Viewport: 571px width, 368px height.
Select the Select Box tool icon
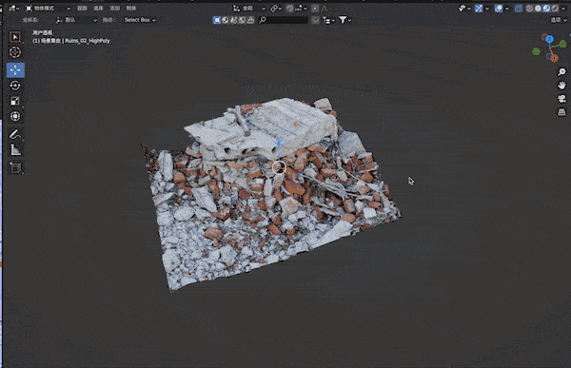(x=15, y=37)
